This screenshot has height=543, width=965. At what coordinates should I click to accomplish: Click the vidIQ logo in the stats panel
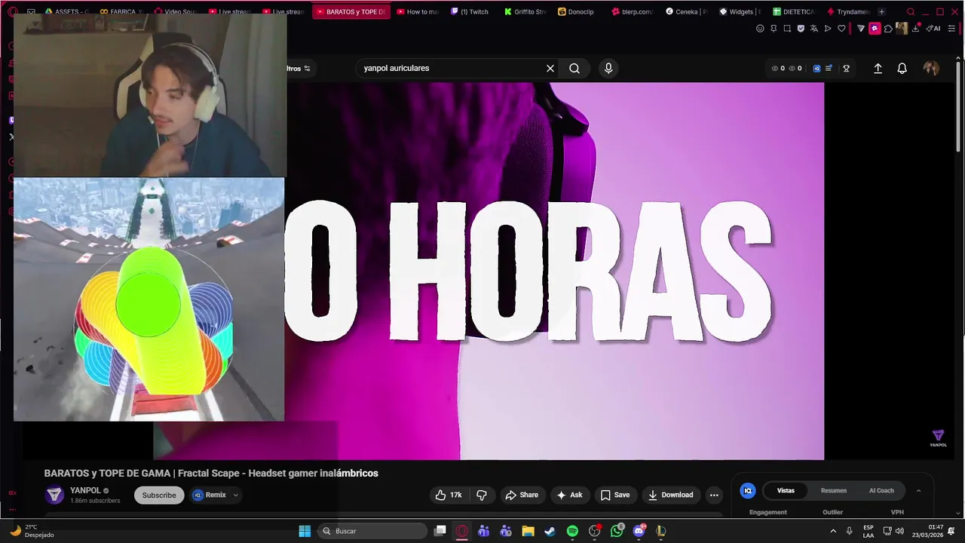(747, 490)
